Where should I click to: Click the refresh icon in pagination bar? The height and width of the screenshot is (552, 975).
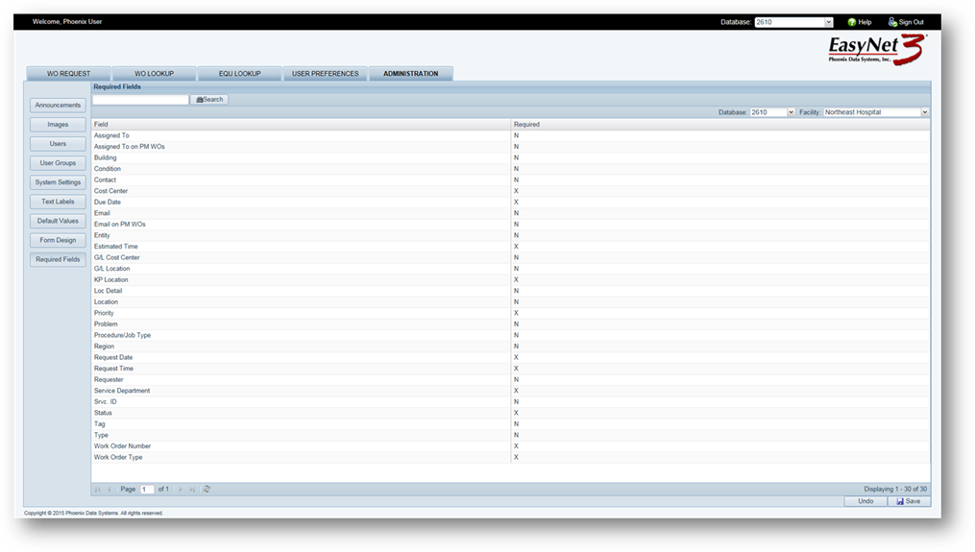coord(207,489)
